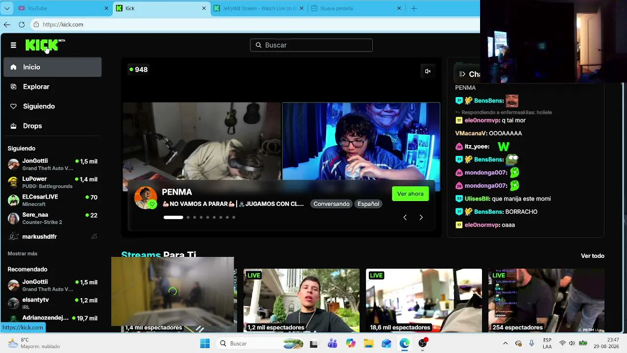Click itz_yoee username in chat

pyautogui.click(x=477, y=146)
